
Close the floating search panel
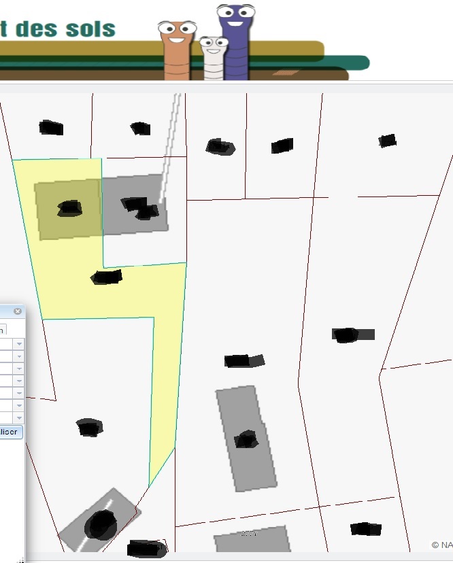coord(18,311)
